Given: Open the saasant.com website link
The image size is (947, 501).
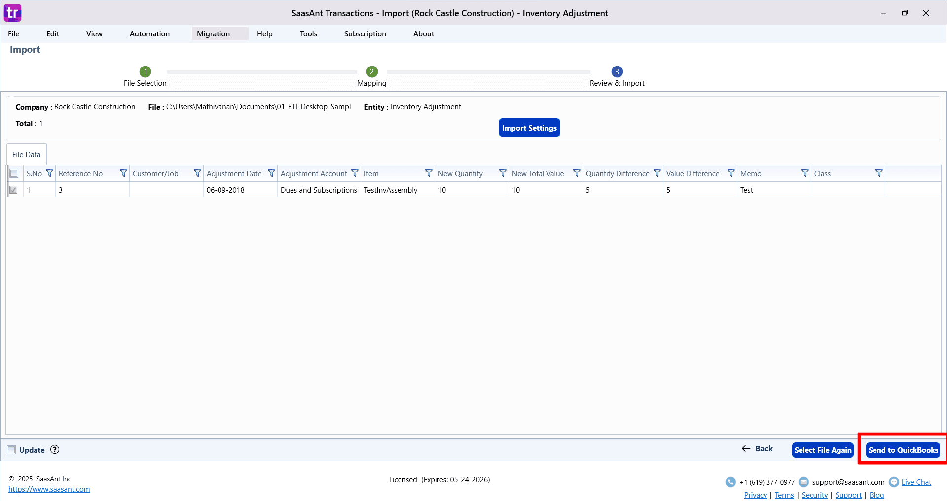Looking at the screenshot, I should pyautogui.click(x=49, y=489).
